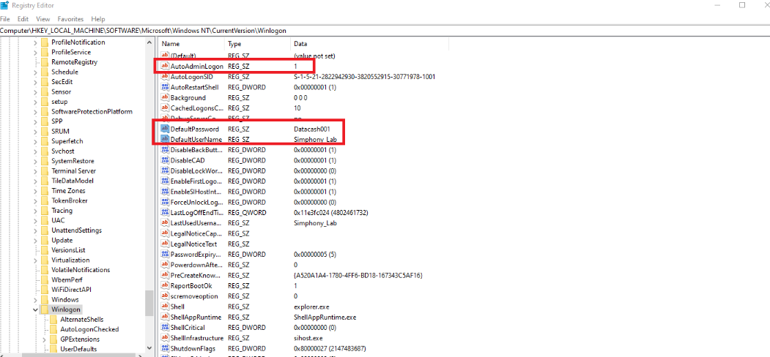Click the AutoAdminLogon string value icon
770x357 pixels.
pos(165,66)
